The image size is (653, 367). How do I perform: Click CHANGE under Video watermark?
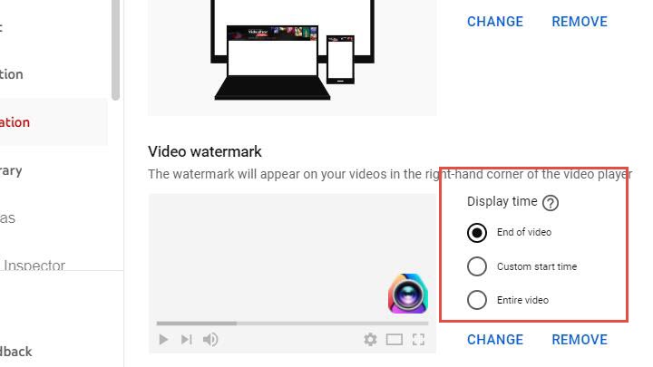(495, 340)
